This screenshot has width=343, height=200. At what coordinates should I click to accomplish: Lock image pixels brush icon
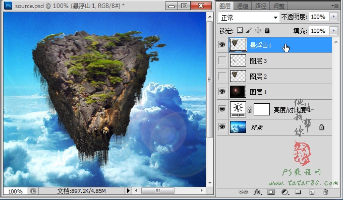[x=249, y=30]
